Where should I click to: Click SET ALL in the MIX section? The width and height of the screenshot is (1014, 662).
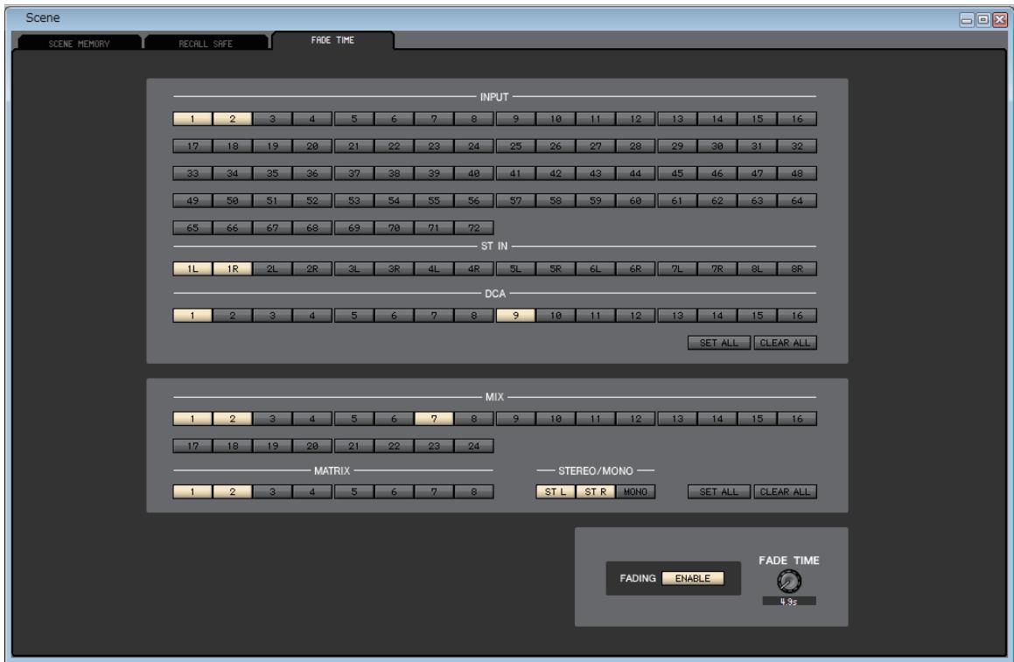(718, 492)
